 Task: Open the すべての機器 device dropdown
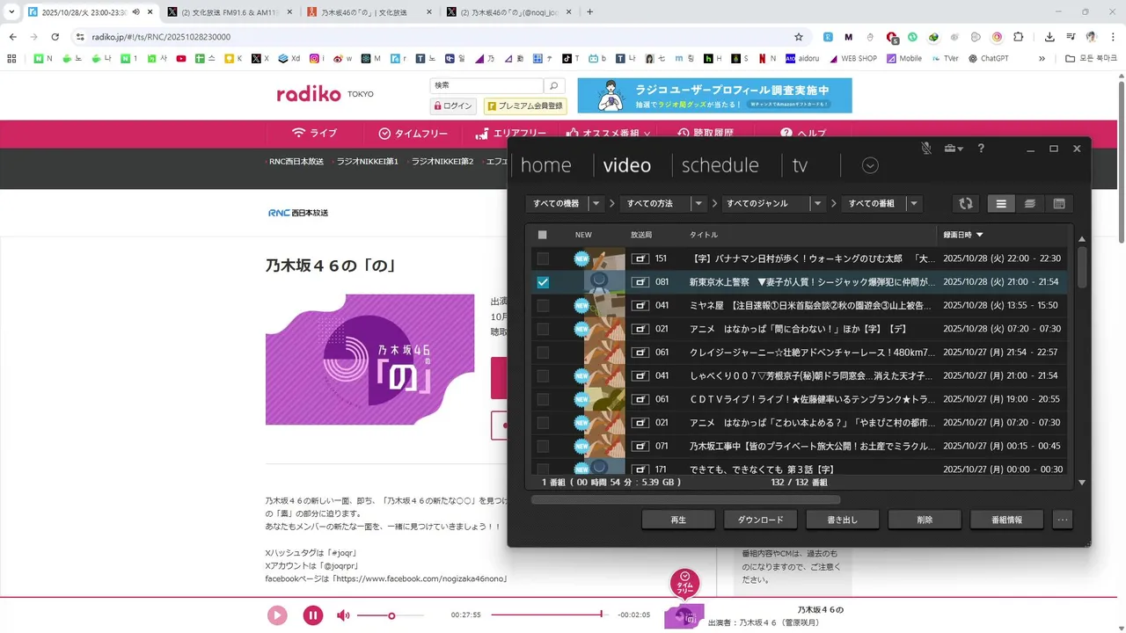click(565, 203)
